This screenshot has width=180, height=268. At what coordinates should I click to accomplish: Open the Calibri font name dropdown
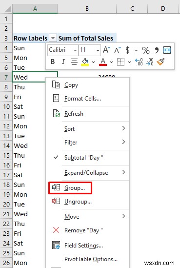coord(75,50)
